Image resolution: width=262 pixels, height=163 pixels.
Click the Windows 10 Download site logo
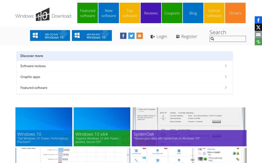click(43, 15)
